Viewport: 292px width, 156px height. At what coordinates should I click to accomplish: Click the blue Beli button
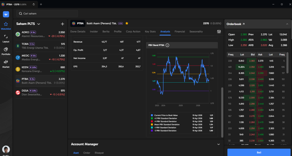[259, 152]
